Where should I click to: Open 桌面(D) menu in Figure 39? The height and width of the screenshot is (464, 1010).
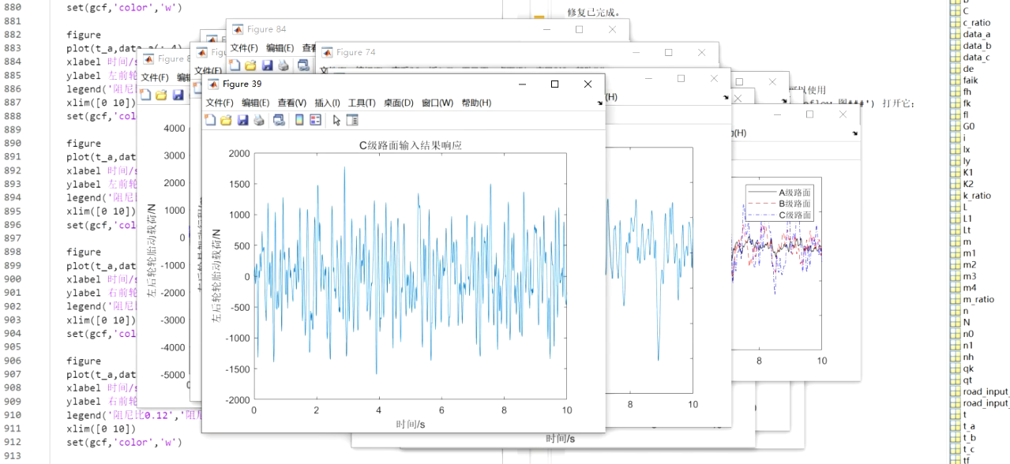pos(398,103)
